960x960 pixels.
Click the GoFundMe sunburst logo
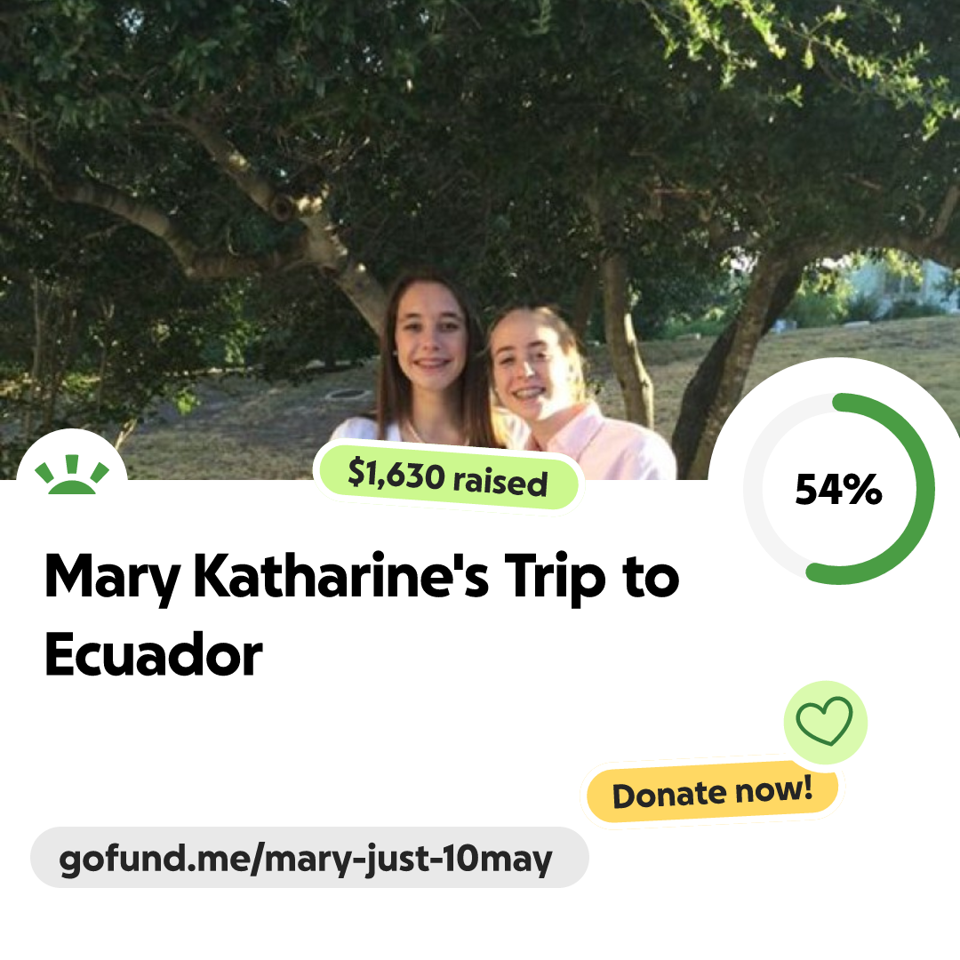[x=72, y=475]
